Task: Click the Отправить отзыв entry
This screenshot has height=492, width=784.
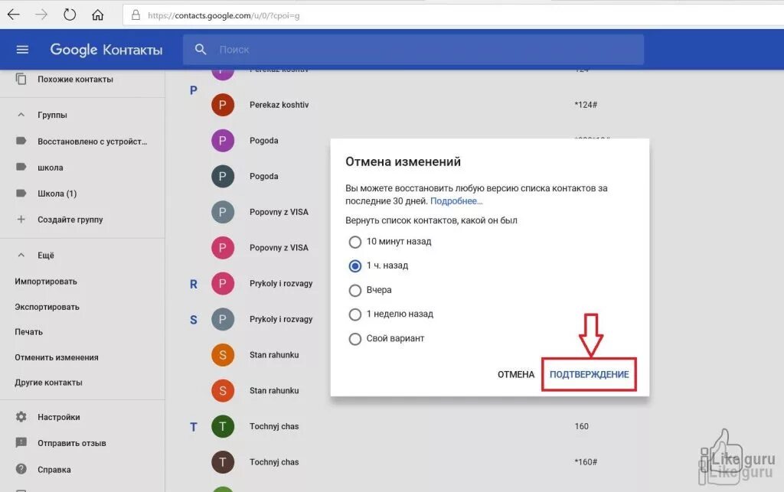Action: tap(71, 443)
